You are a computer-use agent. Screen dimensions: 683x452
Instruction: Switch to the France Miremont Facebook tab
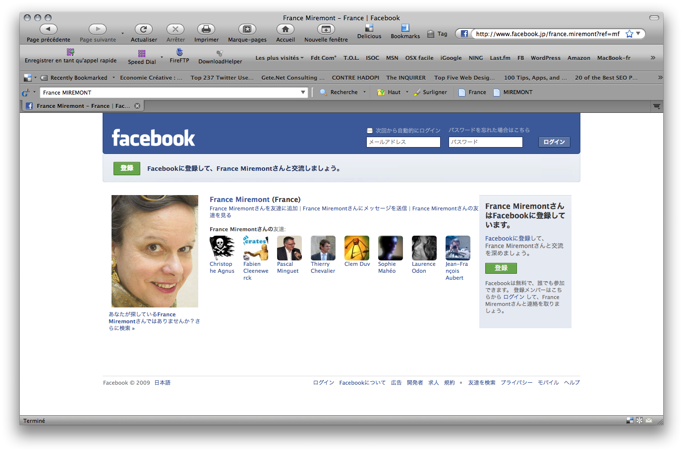click(x=83, y=106)
